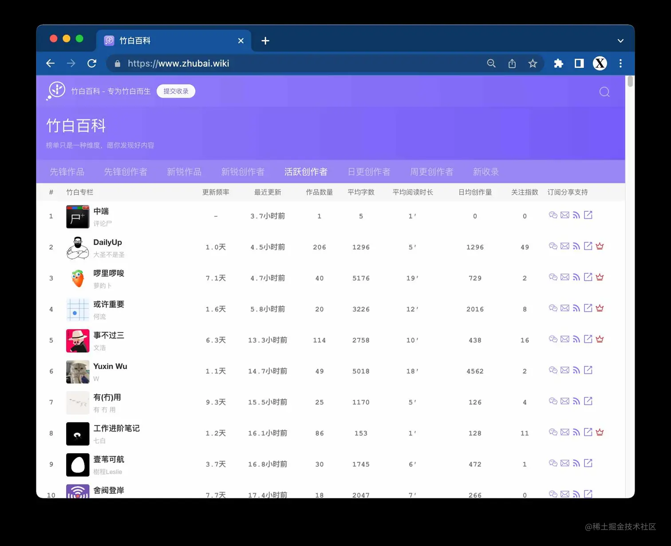Click email subscribe icon for 有(冇)用
The width and height of the screenshot is (671, 546).
point(564,401)
